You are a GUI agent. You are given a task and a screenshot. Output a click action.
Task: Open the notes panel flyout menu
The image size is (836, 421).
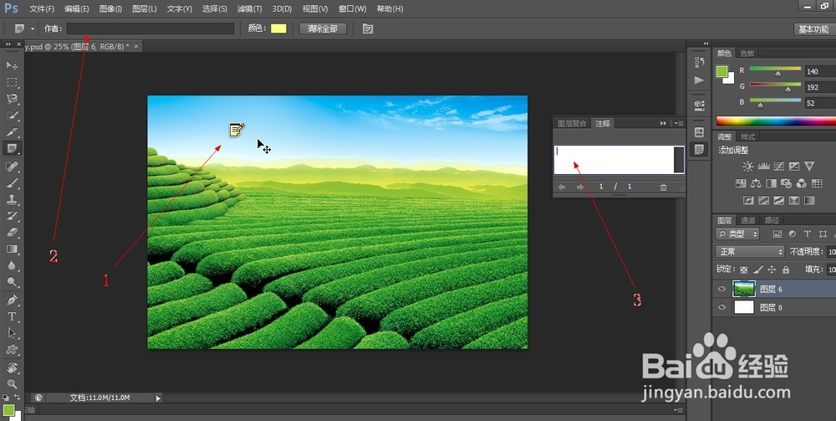click(679, 123)
